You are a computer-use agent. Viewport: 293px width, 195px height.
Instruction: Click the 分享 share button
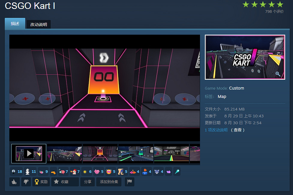(88, 182)
